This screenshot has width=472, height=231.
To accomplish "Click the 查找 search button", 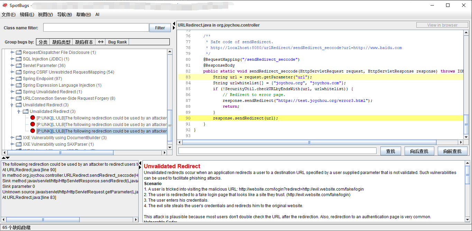I will (x=391, y=151).
